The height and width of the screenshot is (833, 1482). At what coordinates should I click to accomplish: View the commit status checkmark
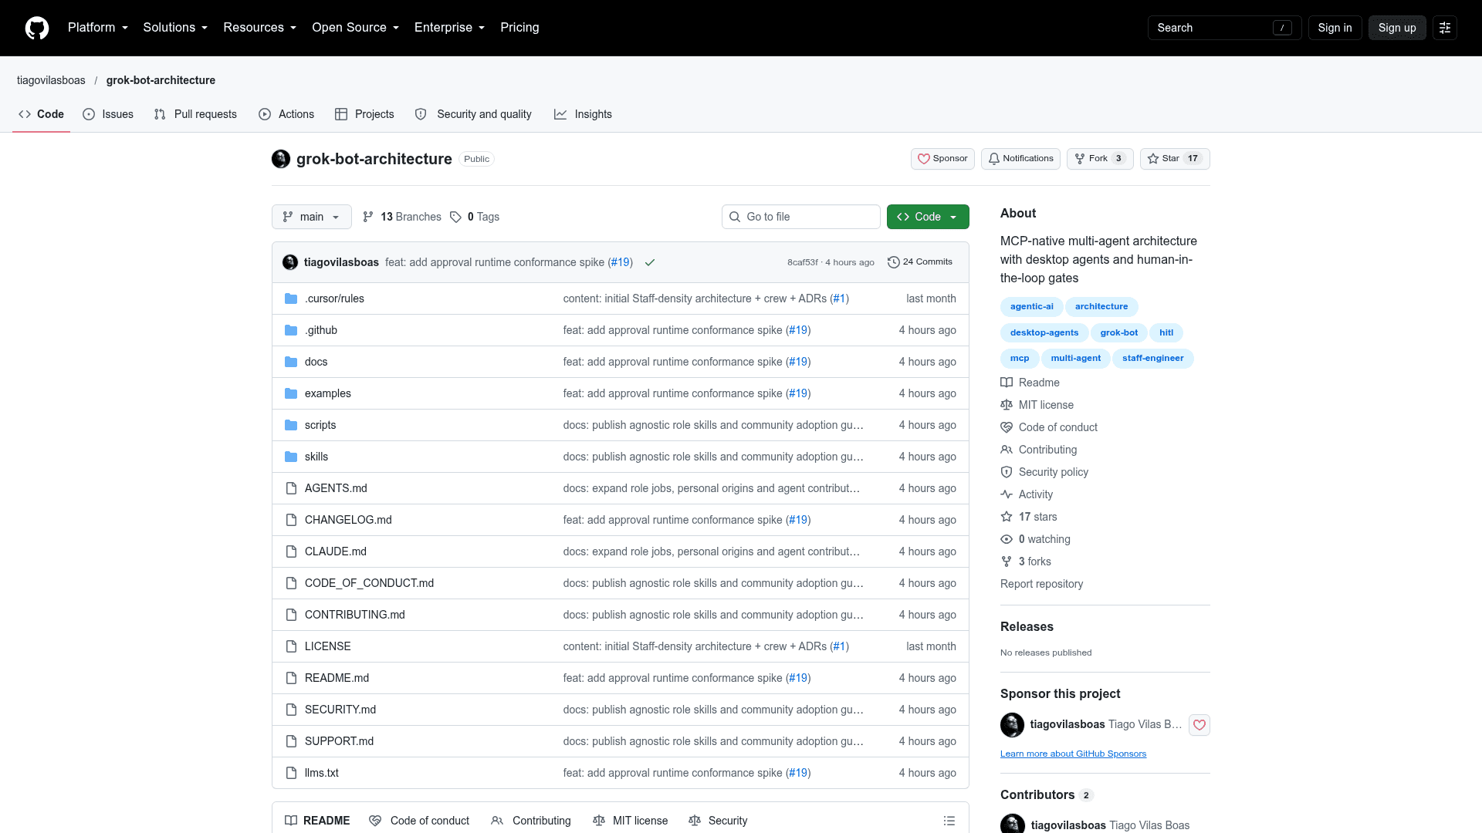pos(650,262)
